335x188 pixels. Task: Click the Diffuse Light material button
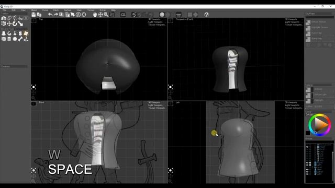[308, 95]
